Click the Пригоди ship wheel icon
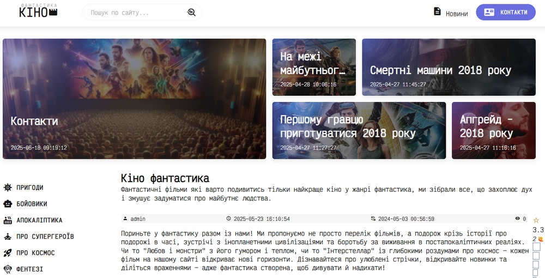545x278 pixels. [x=8, y=188]
